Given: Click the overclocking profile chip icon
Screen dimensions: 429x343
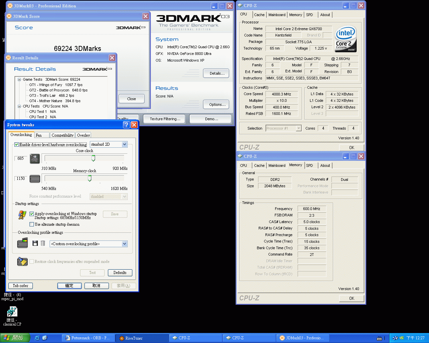Looking at the screenshot, I should pyautogui.click(x=22, y=243).
